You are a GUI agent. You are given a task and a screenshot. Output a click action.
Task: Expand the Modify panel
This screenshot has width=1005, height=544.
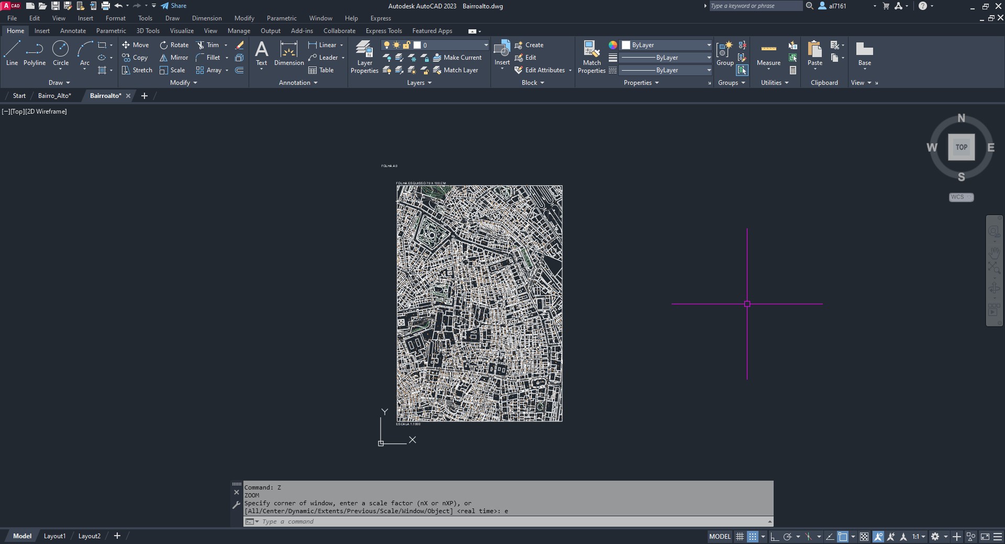tap(183, 83)
